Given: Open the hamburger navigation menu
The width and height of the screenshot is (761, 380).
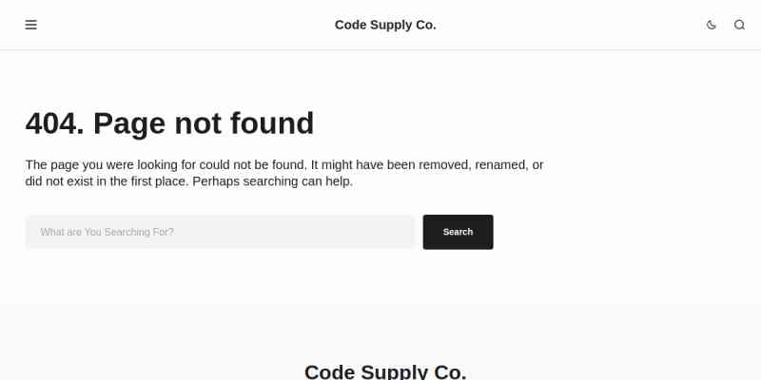Looking at the screenshot, I should point(31,25).
